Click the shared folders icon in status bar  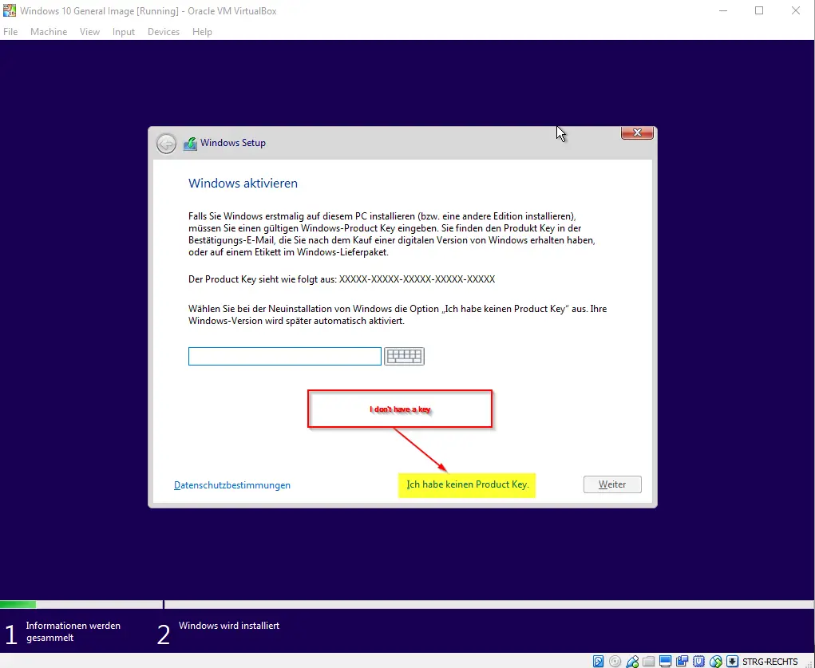pos(649,662)
